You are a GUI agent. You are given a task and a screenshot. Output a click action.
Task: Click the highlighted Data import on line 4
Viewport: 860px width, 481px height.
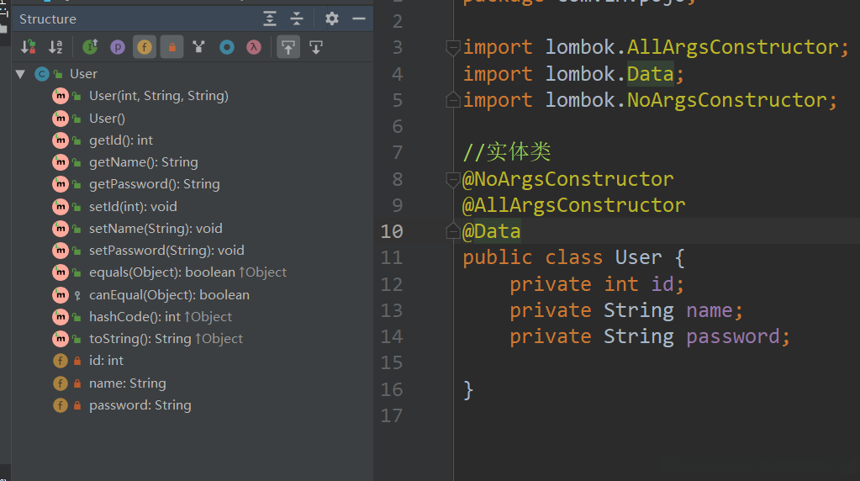(x=650, y=74)
